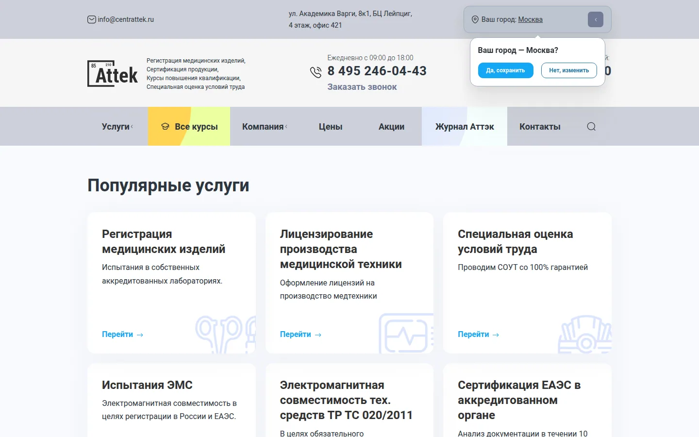Open the Компания menu item
The height and width of the screenshot is (437, 699).
pyautogui.click(x=263, y=127)
